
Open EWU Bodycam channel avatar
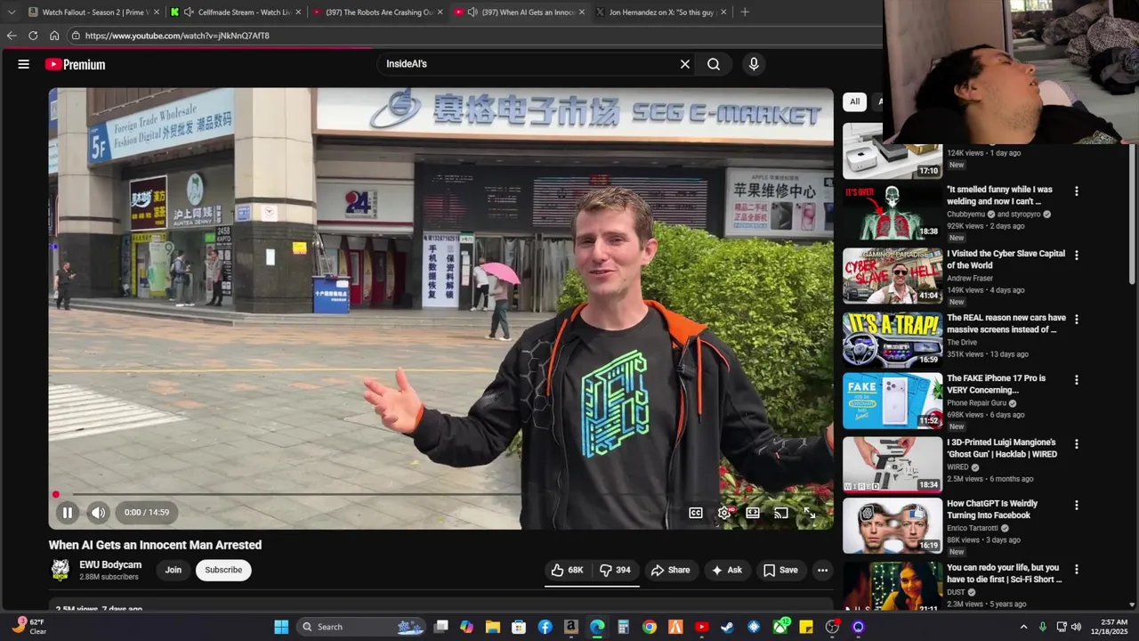61,570
